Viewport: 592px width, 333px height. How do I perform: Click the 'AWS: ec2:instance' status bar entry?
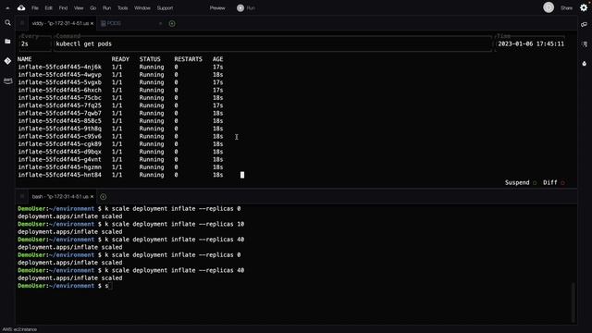19,329
